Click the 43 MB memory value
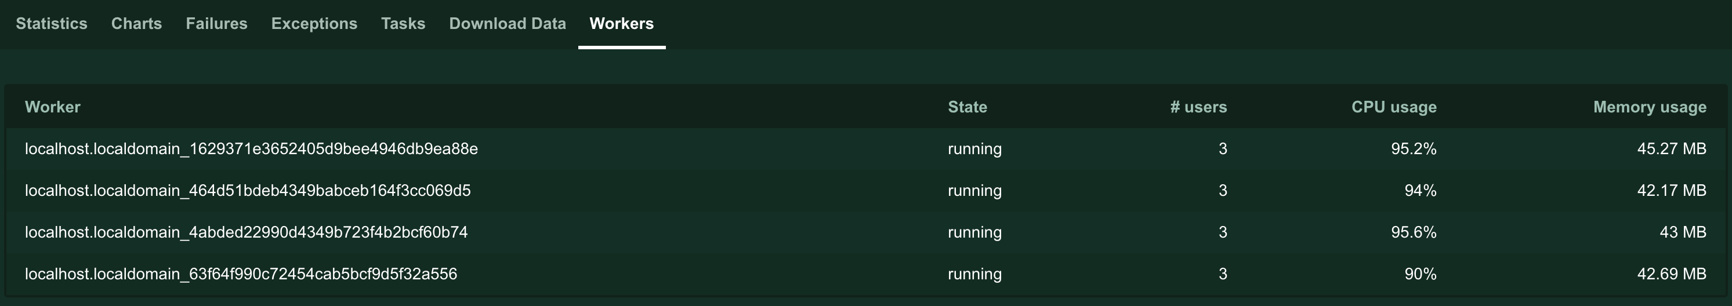 (x=1683, y=232)
